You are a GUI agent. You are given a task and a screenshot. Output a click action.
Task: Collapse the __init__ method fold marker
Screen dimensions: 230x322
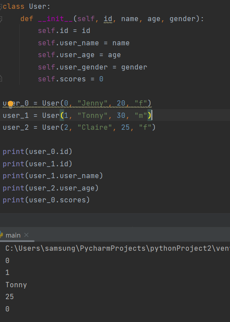click(1, 19)
